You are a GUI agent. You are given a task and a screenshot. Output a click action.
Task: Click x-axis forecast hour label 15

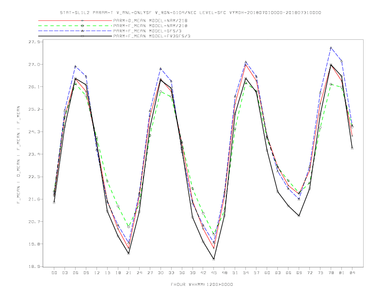click(x=107, y=273)
